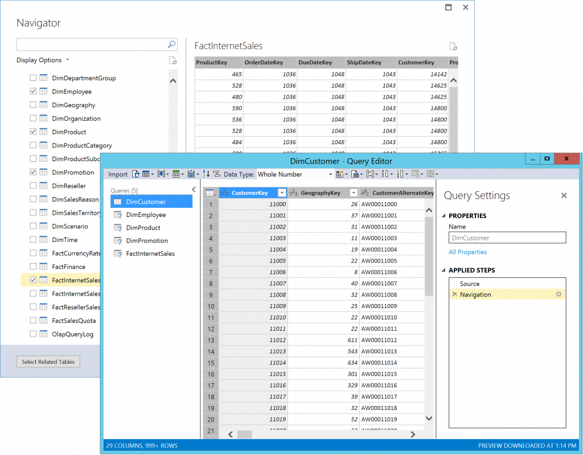Select the DimEmployee query in Queries list

pyautogui.click(x=151, y=215)
